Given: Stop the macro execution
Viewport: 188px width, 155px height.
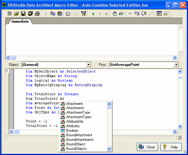Looking at the screenshot, I should click(x=107, y=14).
